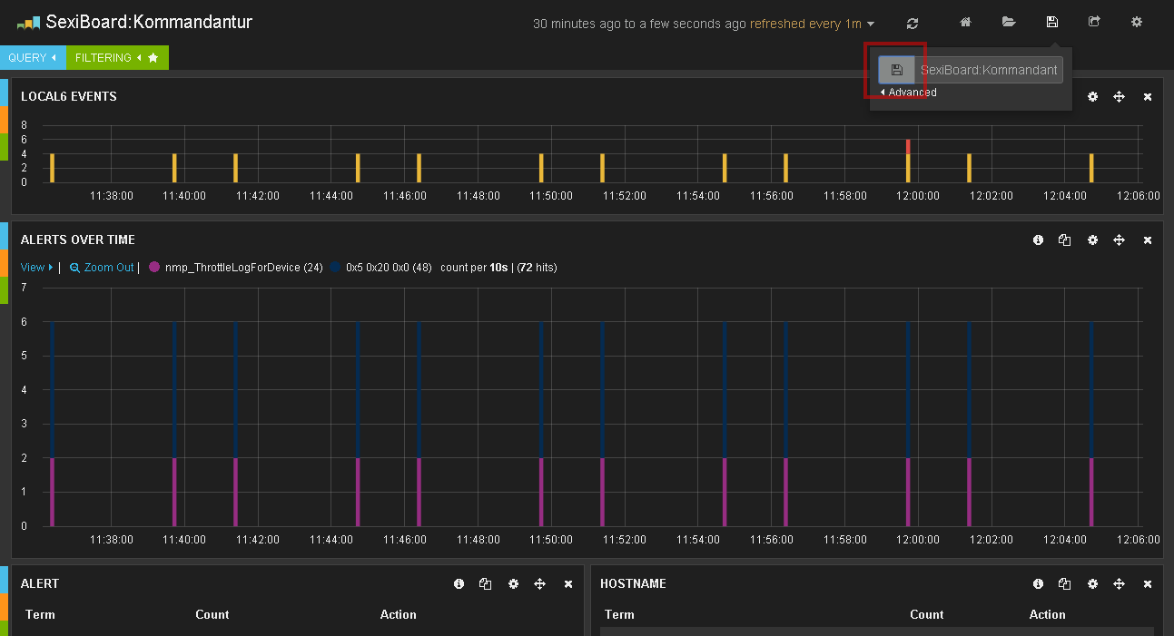Screen dimensions: 1174x636
Task: Show info for the HOSTNAME panel
Action: pos(1038,584)
